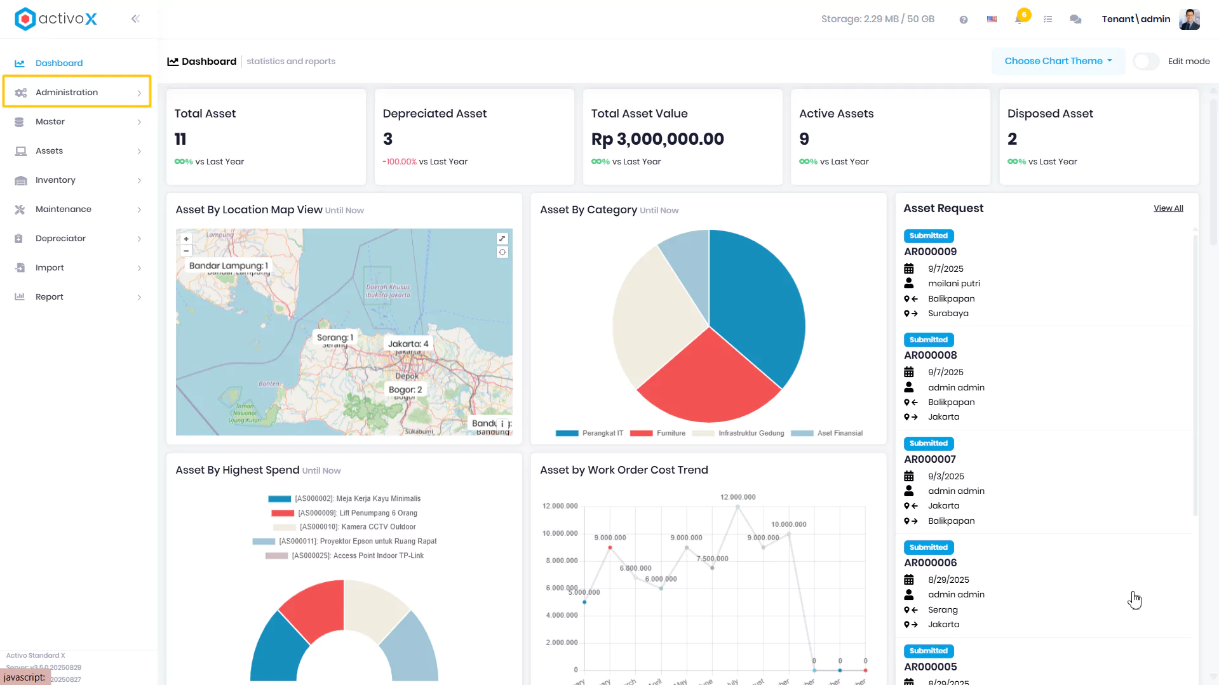Click Jakarta: 4 map marker label
The height and width of the screenshot is (685, 1219).
pyautogui.click(x=408, y=344)
